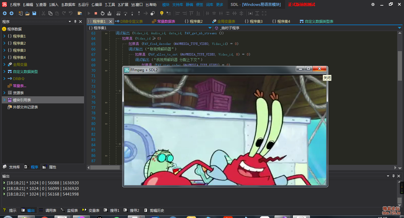Expand the 程序集4 tree node
Screen dimensions: 404x218
pyautogui.click(x=4, y=57)
